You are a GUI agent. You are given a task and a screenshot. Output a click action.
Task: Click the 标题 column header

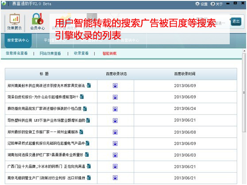click(44, 74)
